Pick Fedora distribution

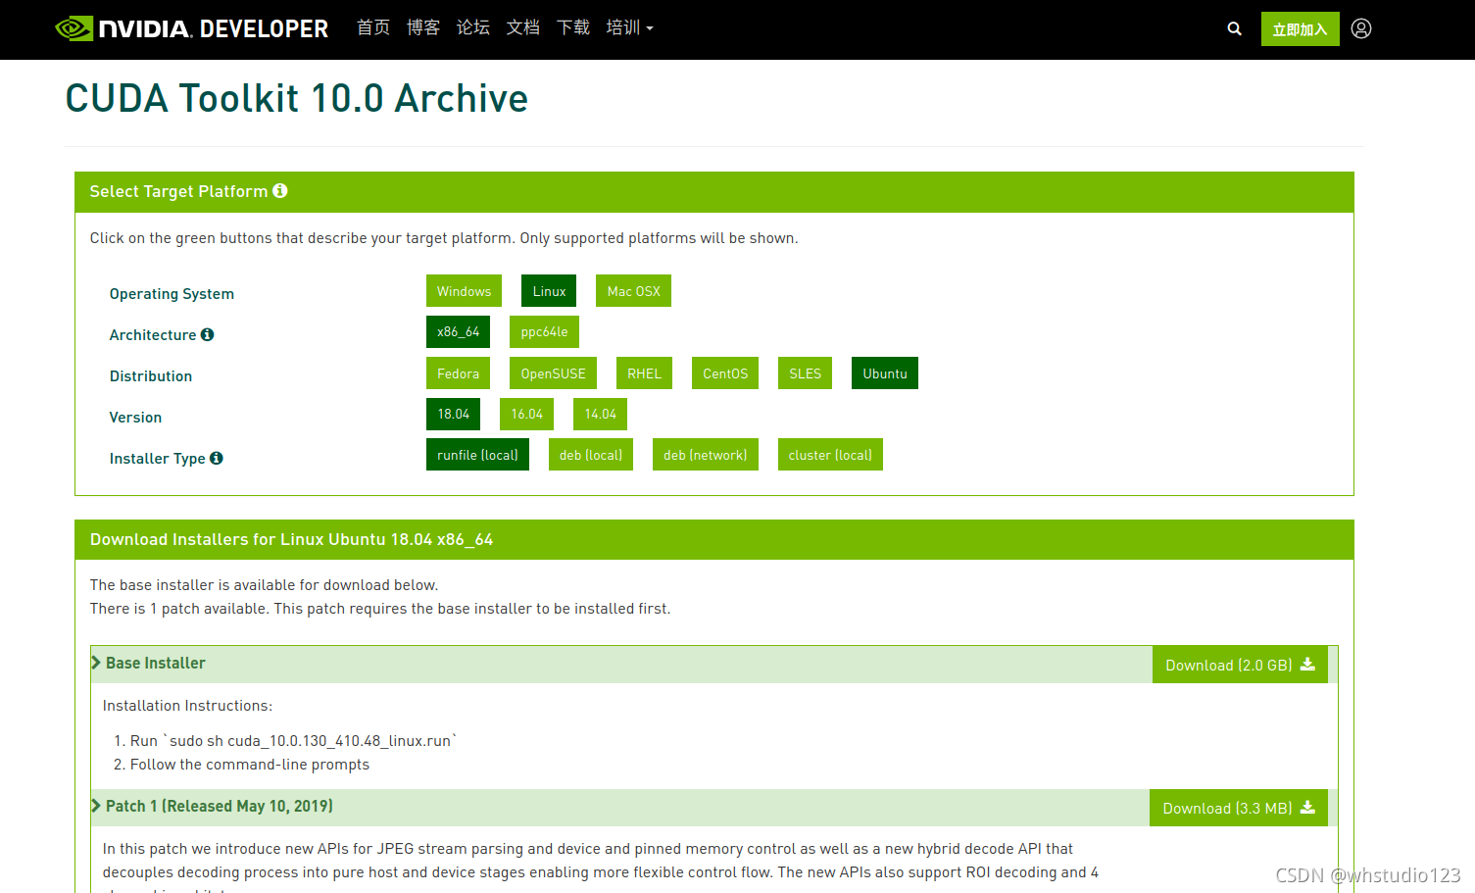tap(458, 373)
